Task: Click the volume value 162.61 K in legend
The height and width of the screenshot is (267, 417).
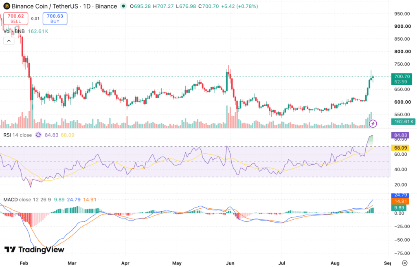Action: 38,31
